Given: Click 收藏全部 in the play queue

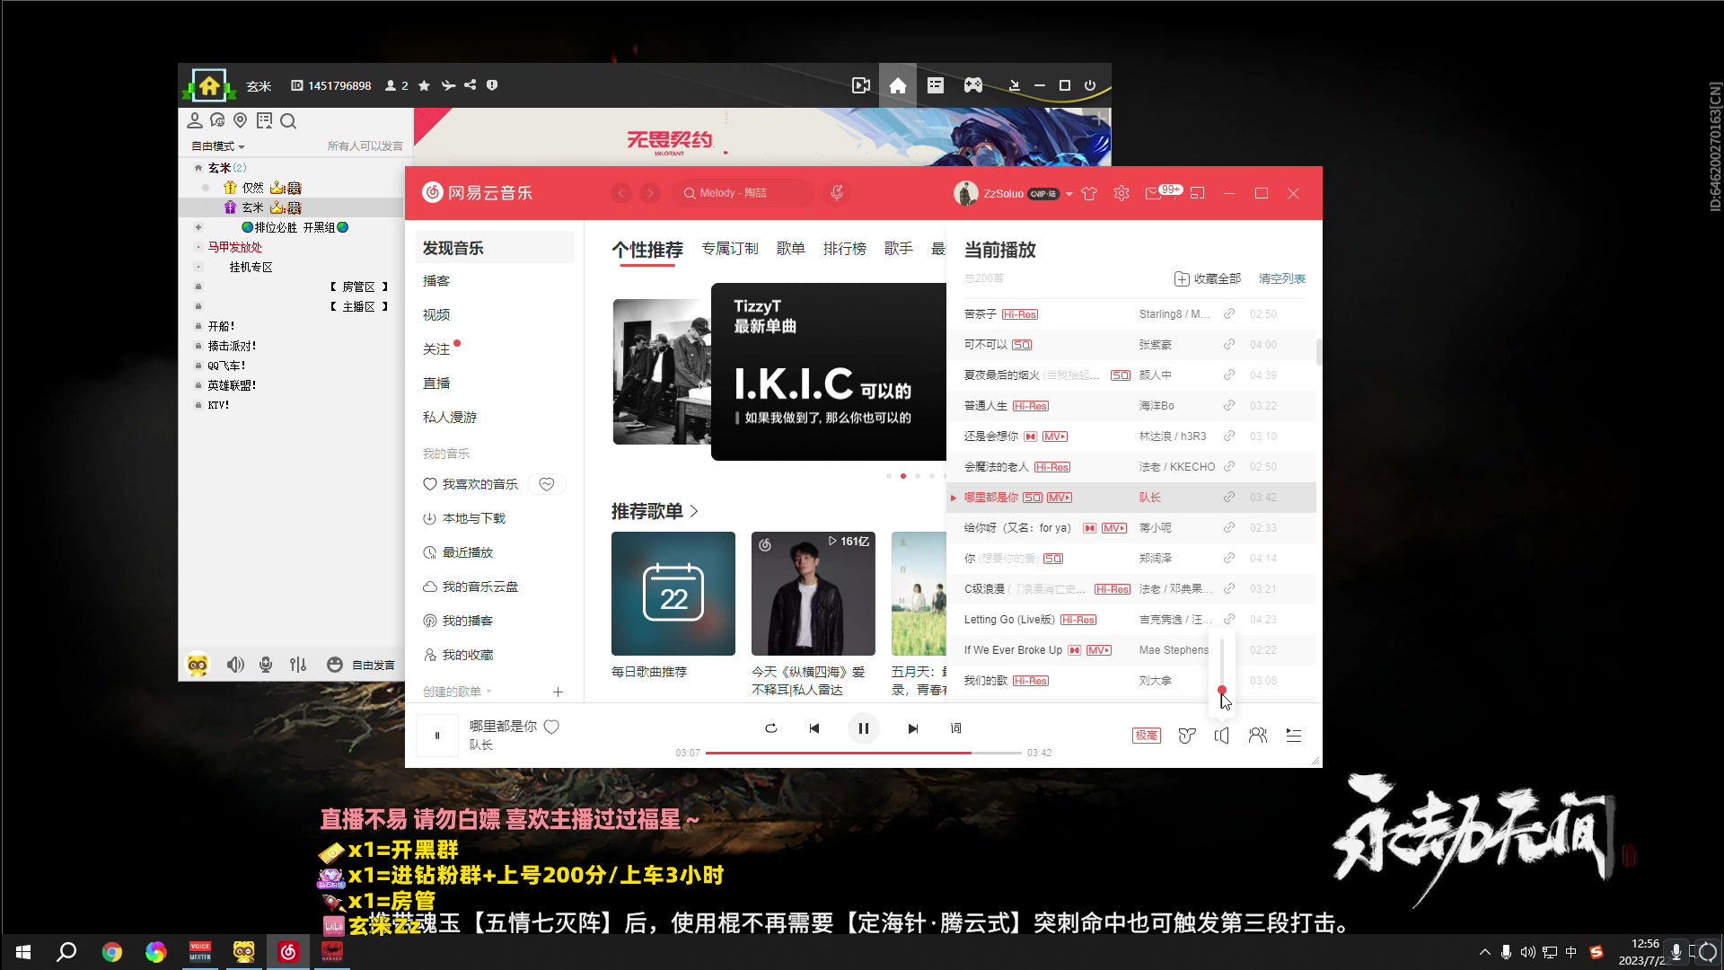Looking at the screenshot, I should click(1208, 279).
